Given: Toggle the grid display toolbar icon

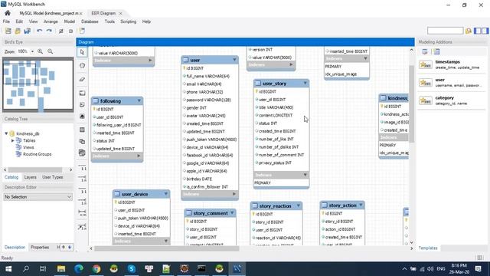Looking at the screenshot, I should 61,31.
